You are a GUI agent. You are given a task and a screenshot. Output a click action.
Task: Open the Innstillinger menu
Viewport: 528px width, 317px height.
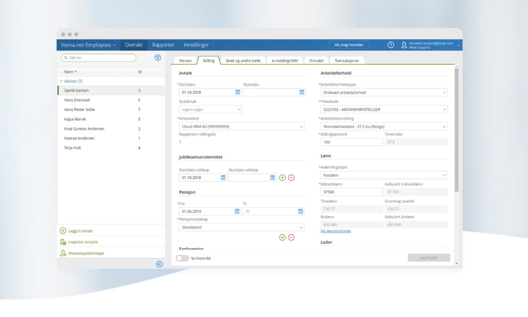point(196,45)
